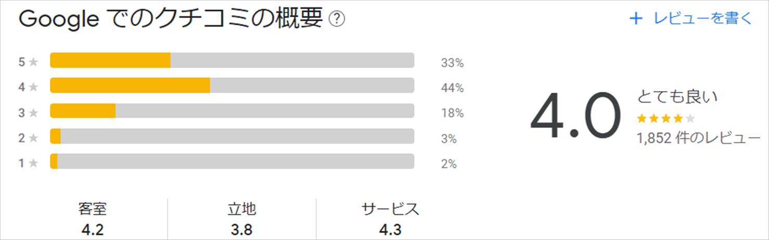Open the 1,852 件のレビュー count

[x=698, y=138]
